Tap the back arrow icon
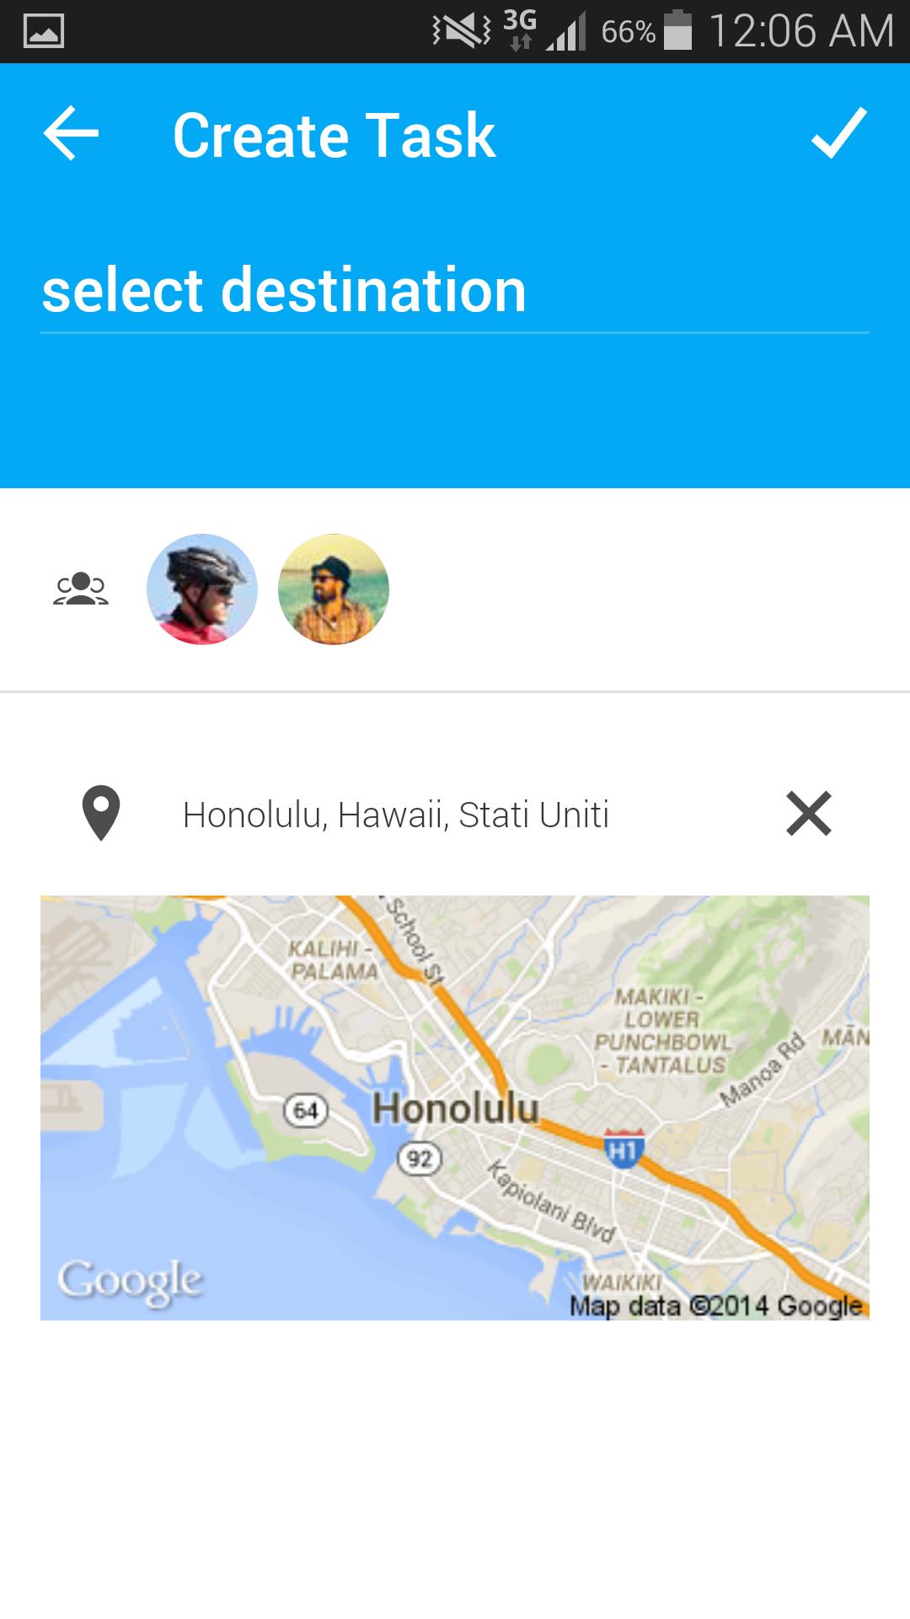Viewport: 910px width, 1619px height. tap(71, 133)
